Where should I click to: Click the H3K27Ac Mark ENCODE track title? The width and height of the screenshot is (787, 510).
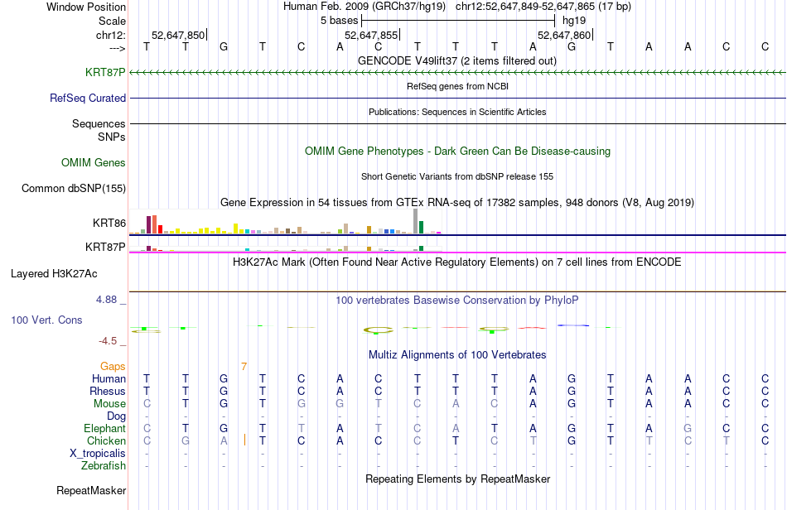pos(457,262)
